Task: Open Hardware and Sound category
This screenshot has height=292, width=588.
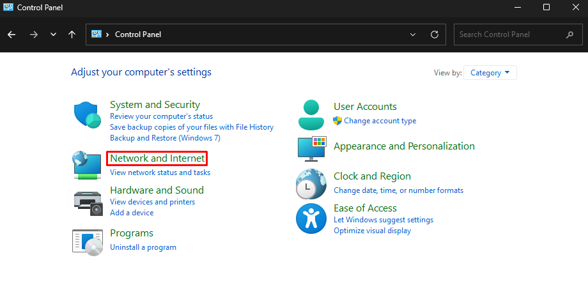Action: [157, 190]
